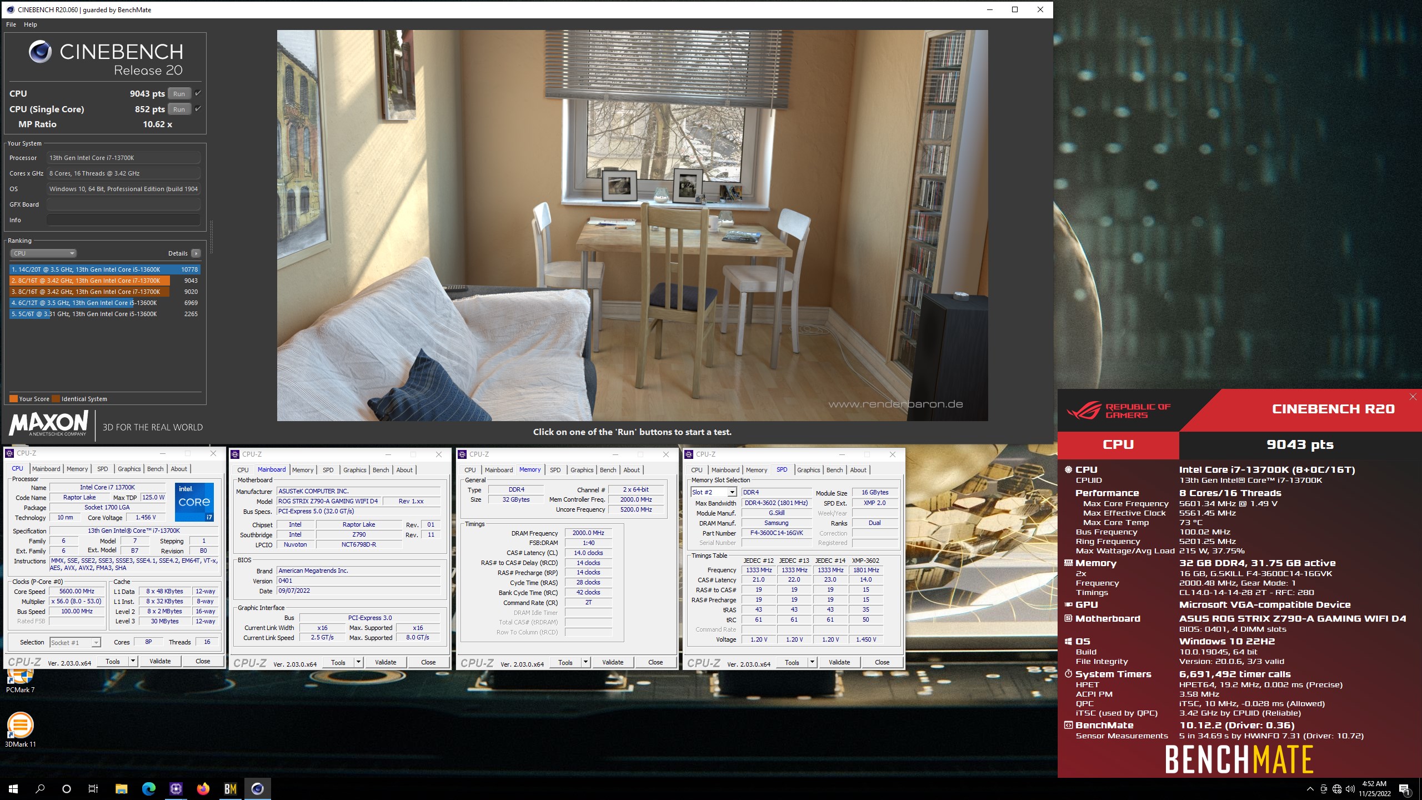This screenshot has width=1422, height=800.
Task: Open Tools dropdown arrow in CPU-Z Memory window
Action: tap(585, 662)
